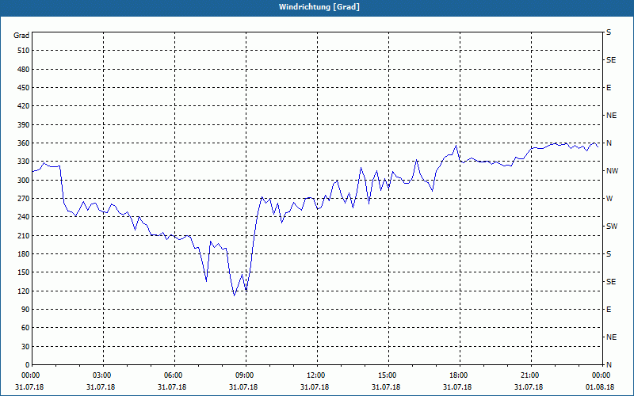Click the 12:00 time label
This screenshot has width=634, height=396.
[317, 375]
